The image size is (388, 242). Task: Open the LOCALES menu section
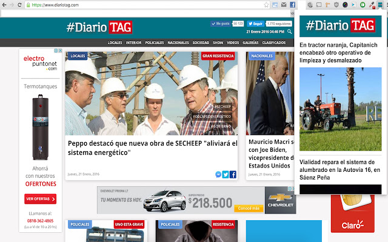[x=115, y=43]
